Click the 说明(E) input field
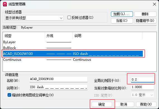The image size is (159, 109). point(58,87)
